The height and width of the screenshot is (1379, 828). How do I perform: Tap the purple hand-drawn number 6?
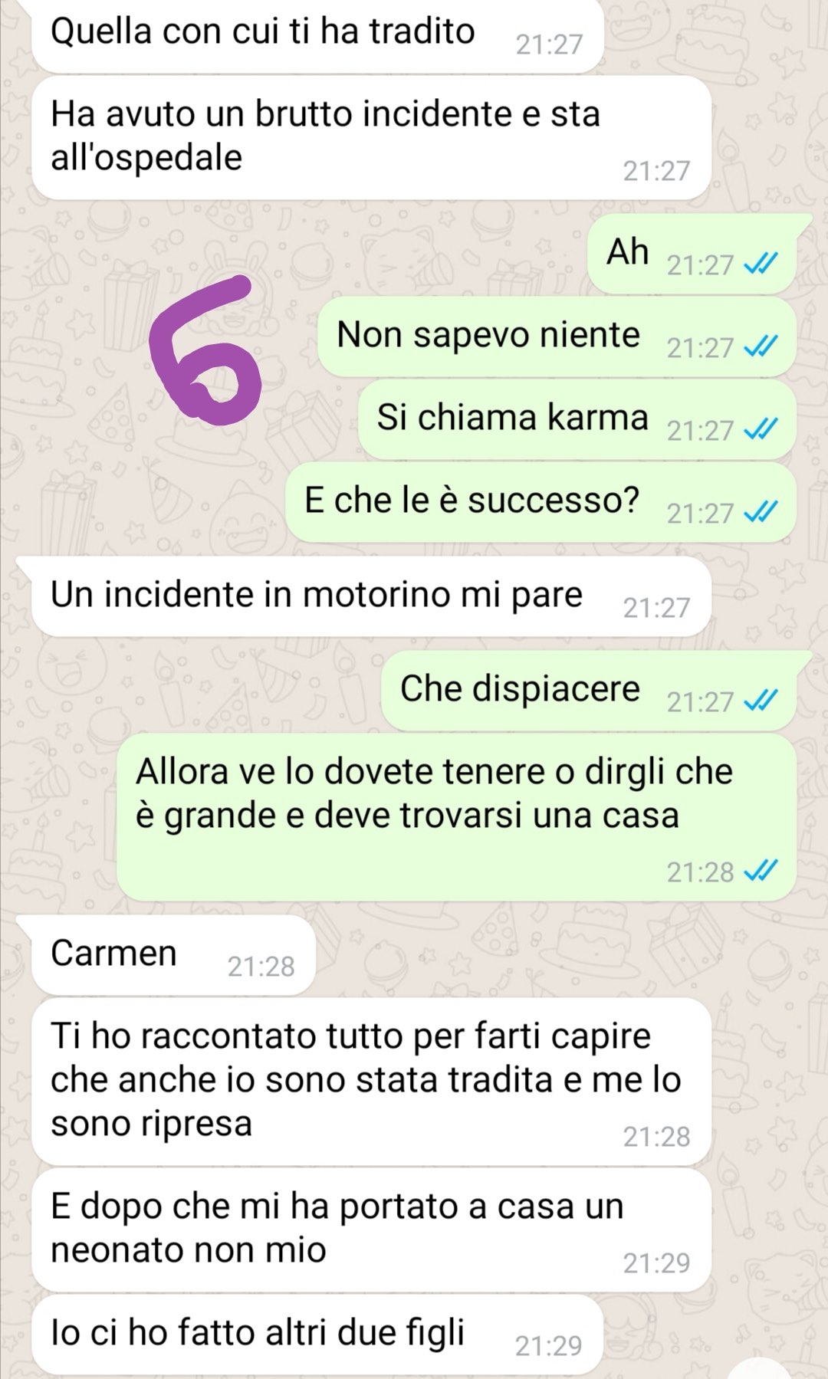tap(205, 350)
